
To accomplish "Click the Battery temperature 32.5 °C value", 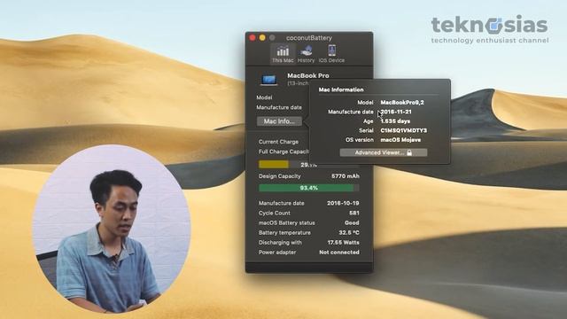I will pyautogui.click(x=349, y=232).
